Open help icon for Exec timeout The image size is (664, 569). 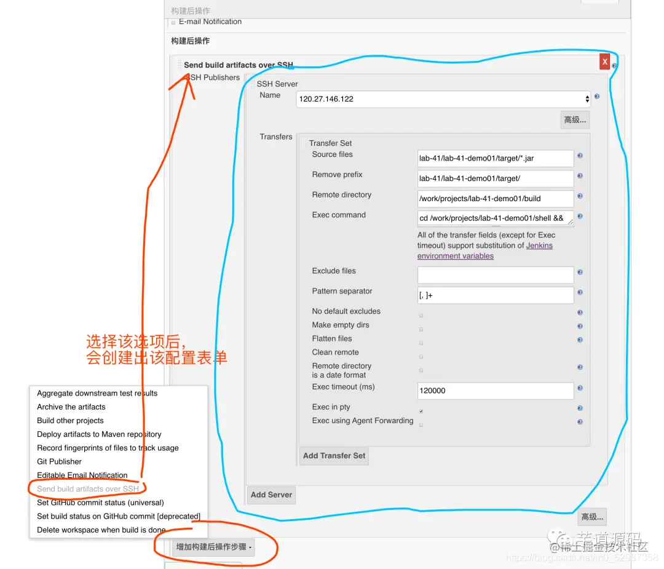pos(580,388)
